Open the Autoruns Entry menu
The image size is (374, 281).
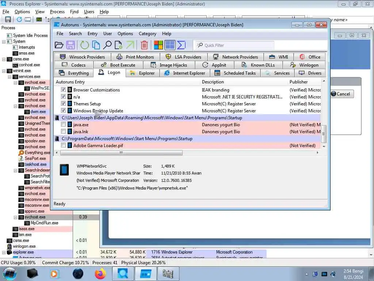coord(92,34)
